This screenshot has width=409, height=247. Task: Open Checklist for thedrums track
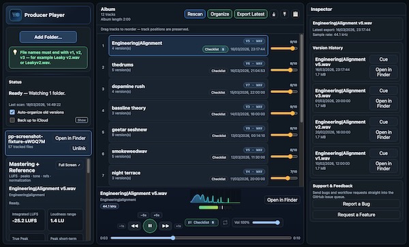click(x=218, y=71)
